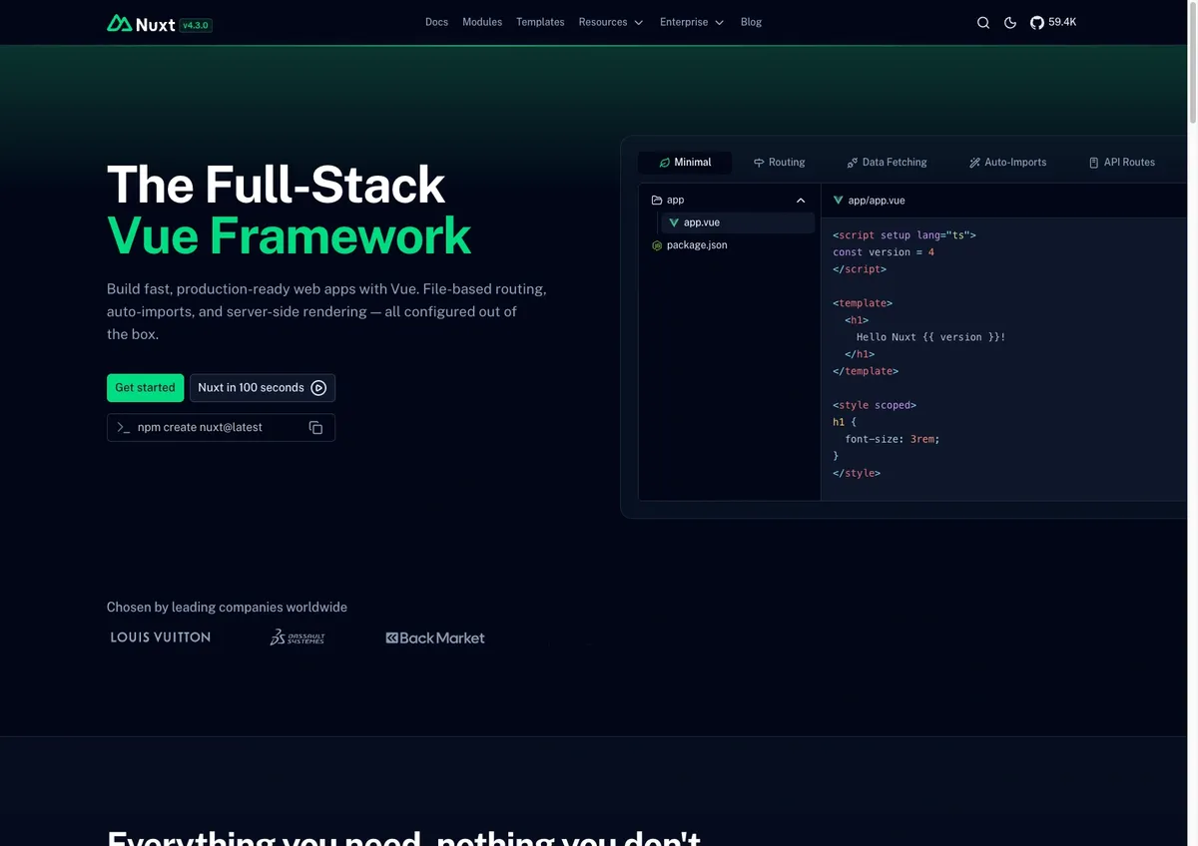Click the Get started button

[x=145, y=388]
